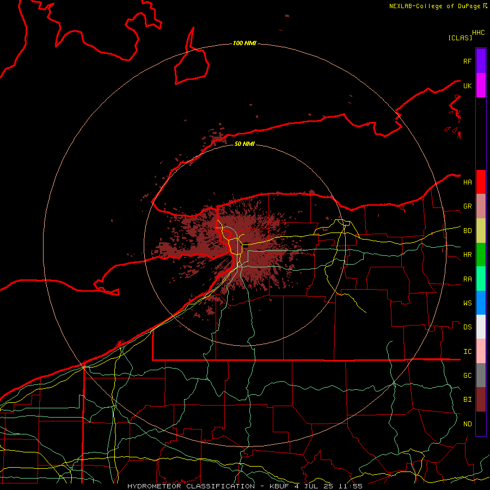Click the 50 NMI range ring label
Screen dimensions: 490x490
(x=244, y=144)
